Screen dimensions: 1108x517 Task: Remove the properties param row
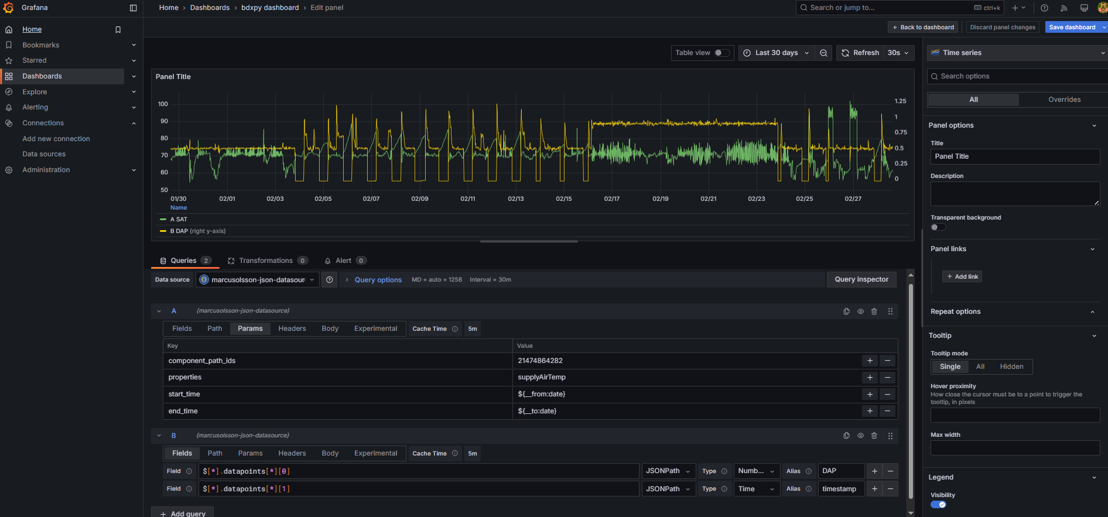[887, 378]
